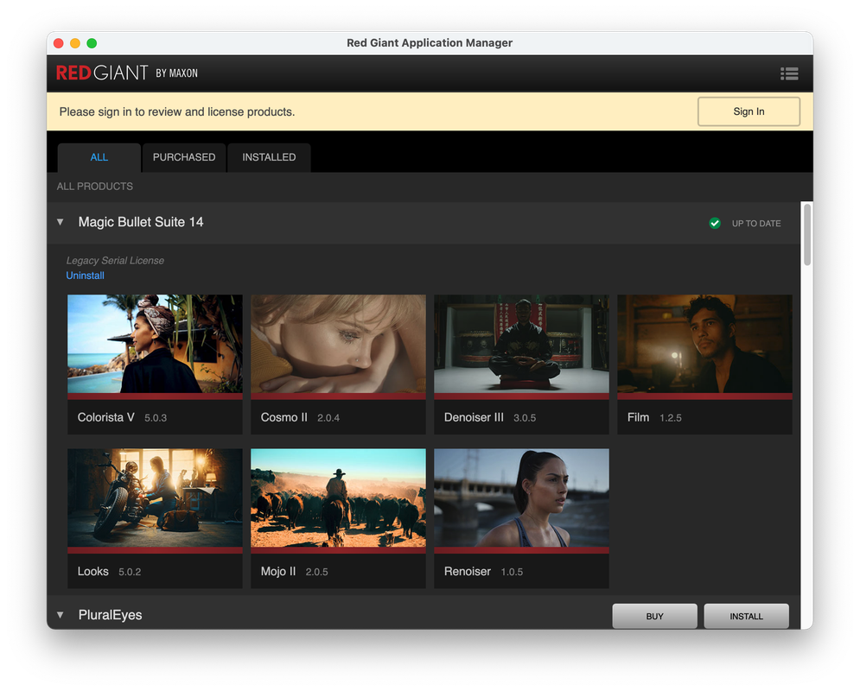Screen dimensions: 860x691
Task: Click the sign-in prompt banner message
Action: tap(177, 111)
